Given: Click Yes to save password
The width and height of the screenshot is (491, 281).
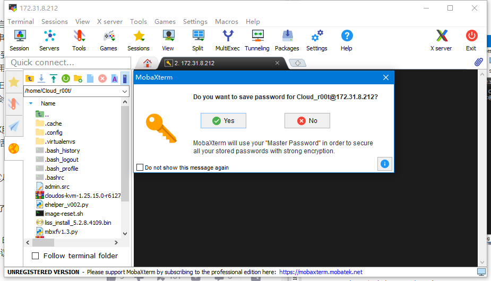Looking at the screenshot, I should point(223,121).
